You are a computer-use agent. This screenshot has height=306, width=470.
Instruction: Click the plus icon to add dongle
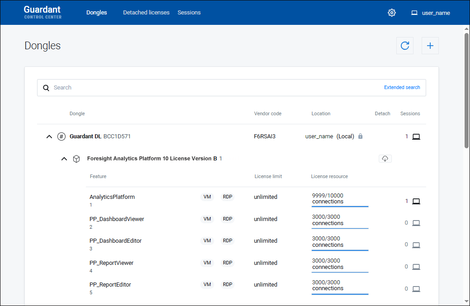coord(430,46)
